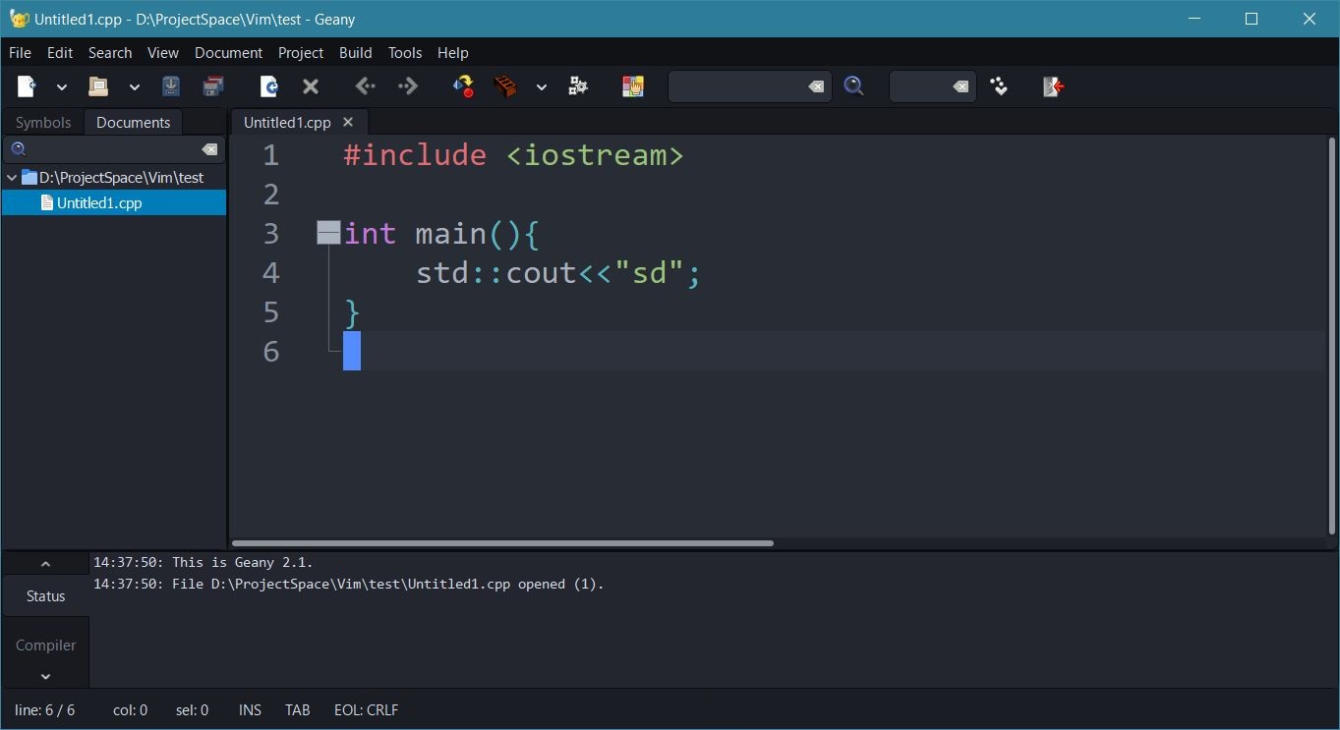This screenshot has height=730, width=1340.
Task: Collapse the main function fold marker
Action: pos(328,233)
